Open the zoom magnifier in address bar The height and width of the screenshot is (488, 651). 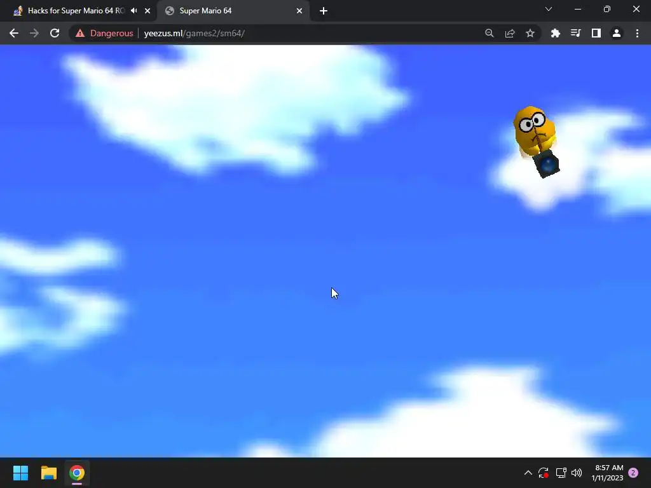490,33
